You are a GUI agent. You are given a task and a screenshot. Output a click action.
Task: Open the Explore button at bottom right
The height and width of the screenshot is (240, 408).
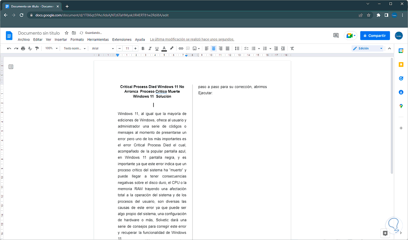tap(385, 233)
